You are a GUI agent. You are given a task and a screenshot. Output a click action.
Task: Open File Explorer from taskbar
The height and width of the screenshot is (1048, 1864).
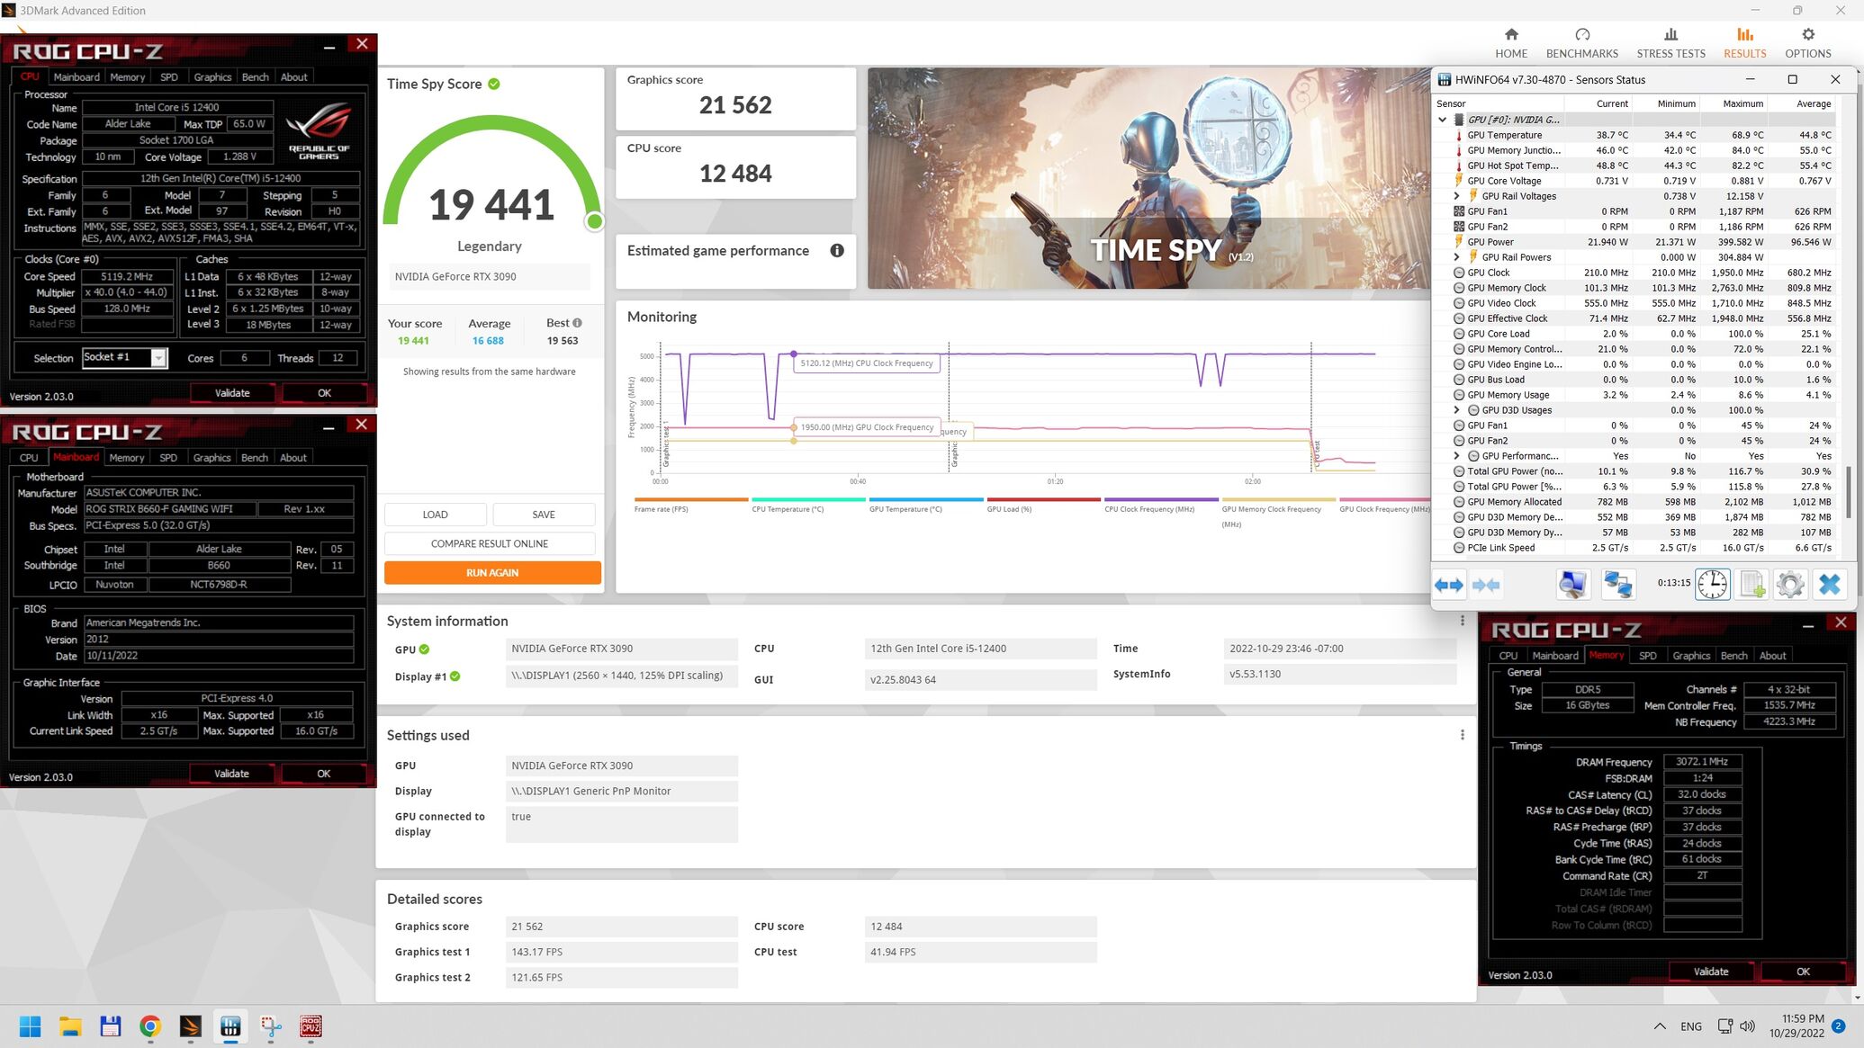click(70, 1026)
